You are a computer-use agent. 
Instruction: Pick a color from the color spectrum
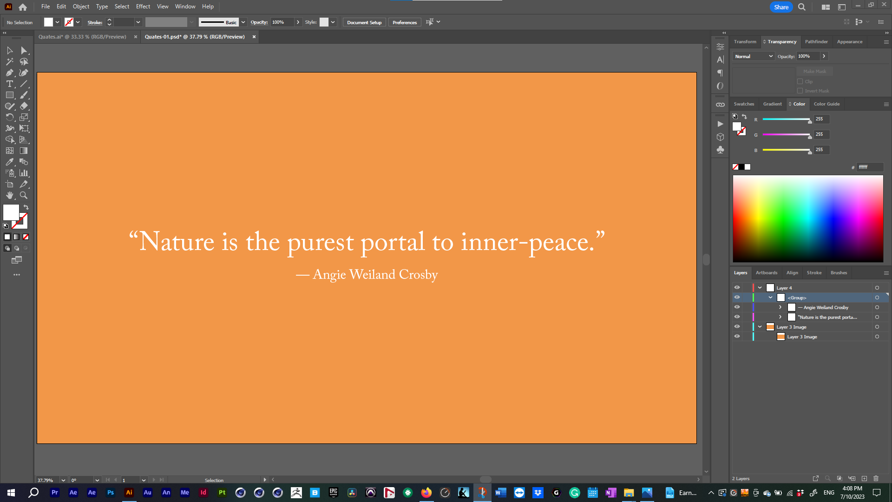[808, 218]
